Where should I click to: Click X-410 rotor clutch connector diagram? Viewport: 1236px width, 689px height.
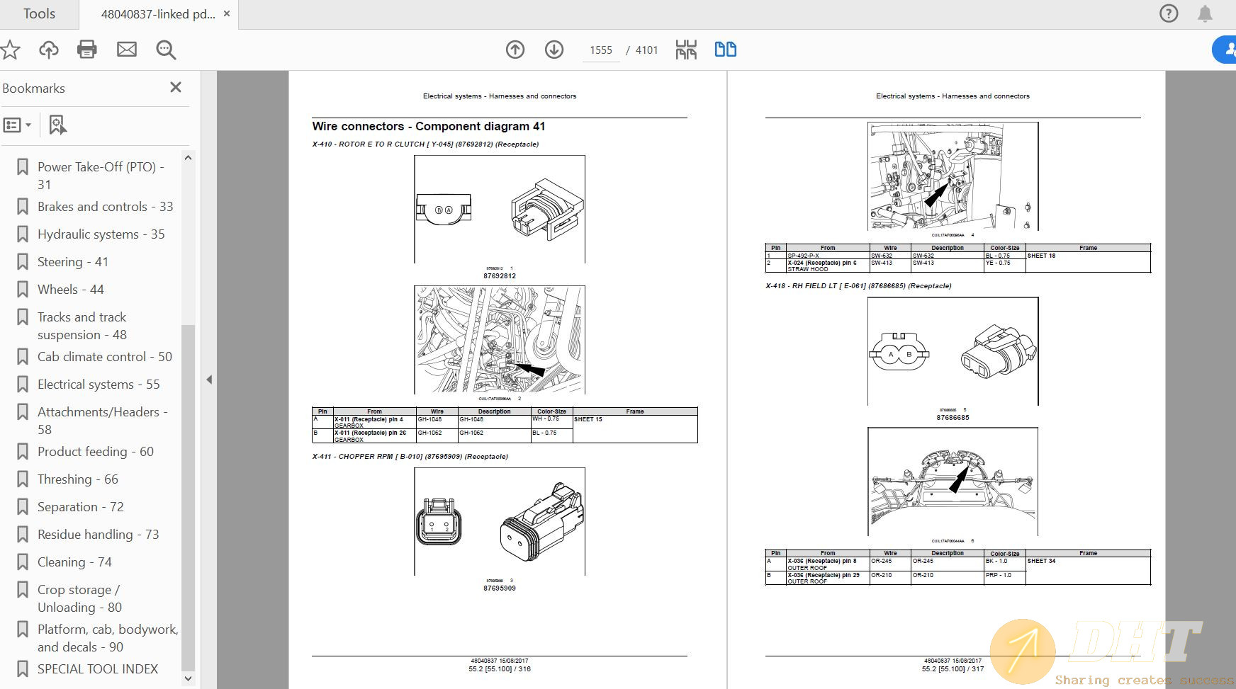pyautogui.click(x=500, y=210)
